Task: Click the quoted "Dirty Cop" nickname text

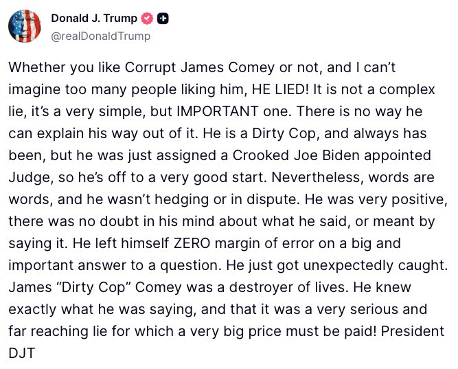Action: click(92, 288)
